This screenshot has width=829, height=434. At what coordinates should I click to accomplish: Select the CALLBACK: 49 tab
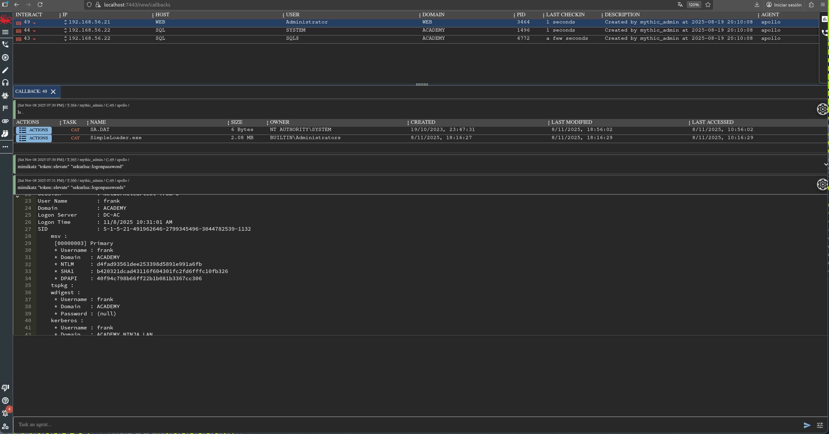(31, 92)
